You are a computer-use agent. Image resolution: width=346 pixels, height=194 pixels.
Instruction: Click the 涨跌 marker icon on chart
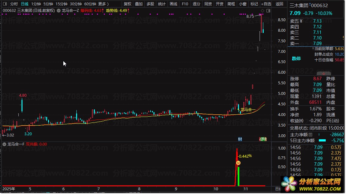[263, 139]
